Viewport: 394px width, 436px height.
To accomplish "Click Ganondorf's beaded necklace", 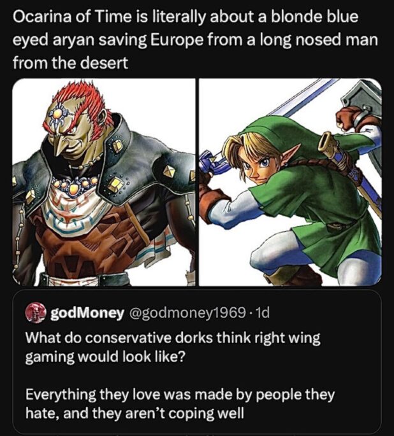I will coord(80,185).
